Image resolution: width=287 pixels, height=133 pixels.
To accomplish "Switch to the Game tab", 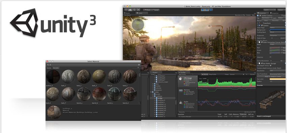I will click(141, 13).
